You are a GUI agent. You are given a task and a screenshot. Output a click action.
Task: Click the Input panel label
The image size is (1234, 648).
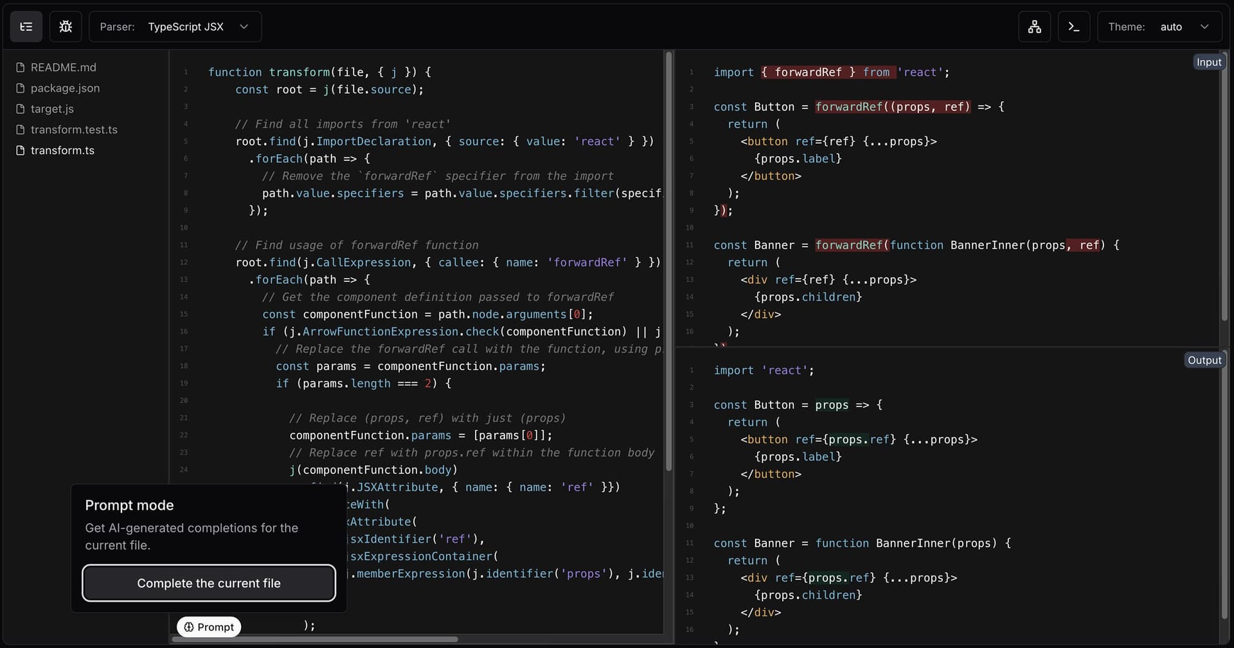pyautogui.click(x=1208, y=62)
